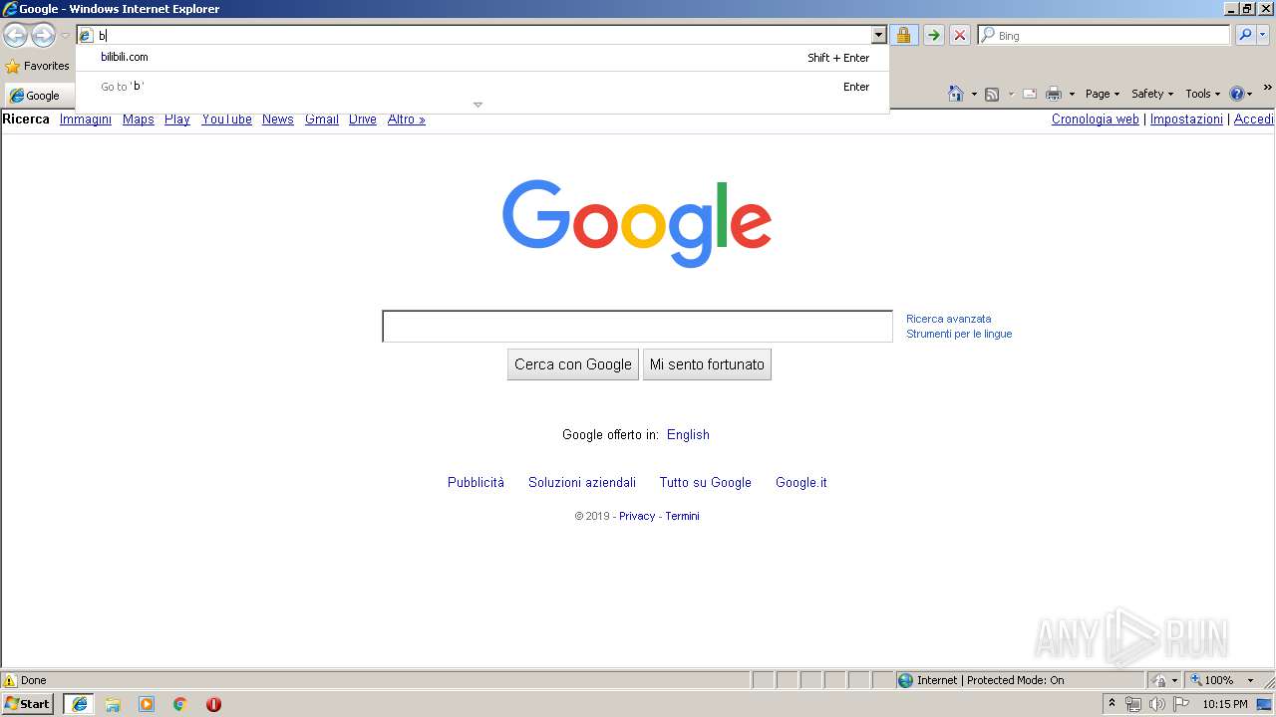Open the YouTube link

(226, 119)
